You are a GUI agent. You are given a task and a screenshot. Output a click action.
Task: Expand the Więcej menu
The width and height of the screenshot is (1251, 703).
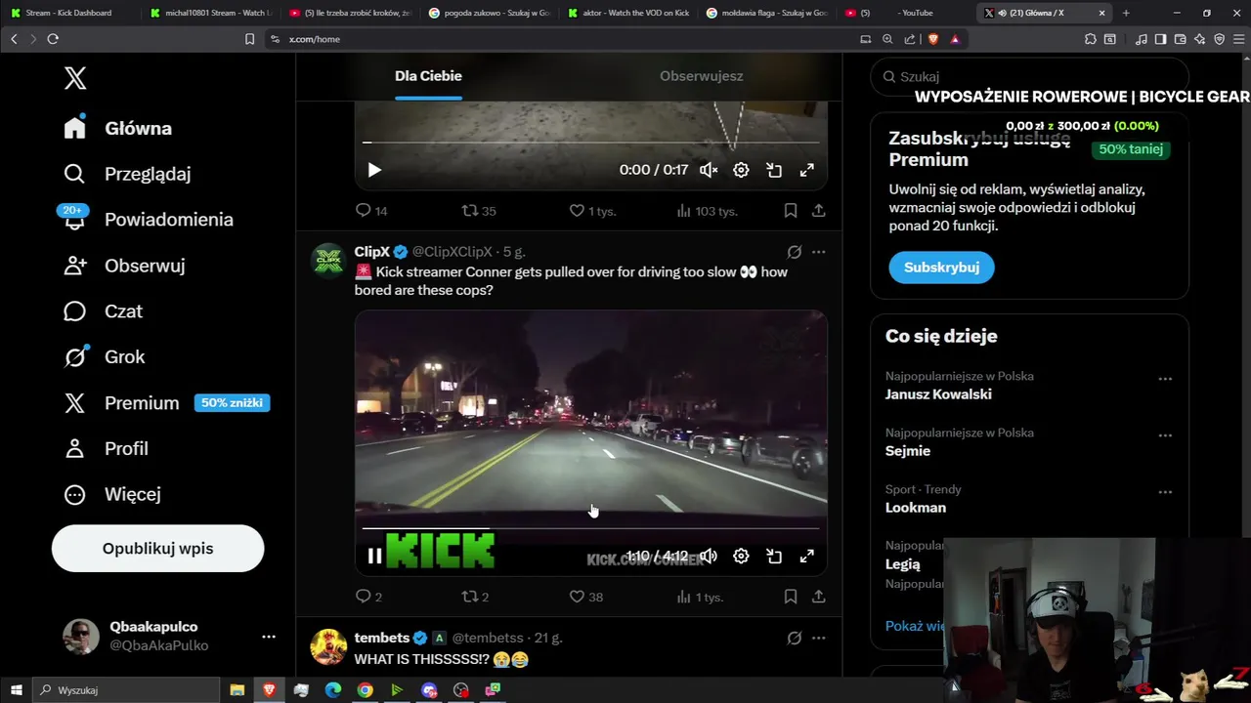111,494
